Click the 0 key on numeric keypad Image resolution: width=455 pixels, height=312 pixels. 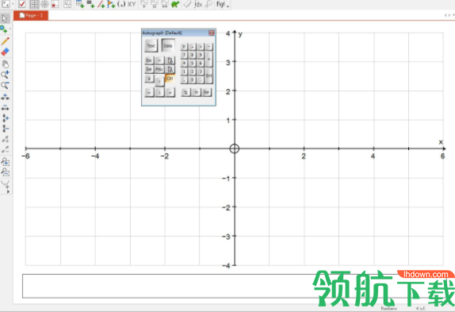[x=192, y=80]
